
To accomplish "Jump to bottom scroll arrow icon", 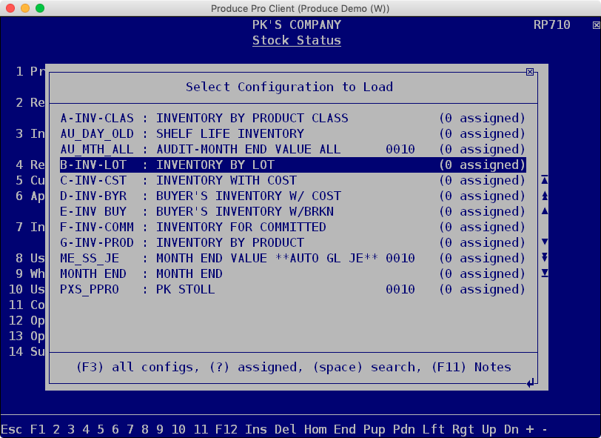I will 544,273.
